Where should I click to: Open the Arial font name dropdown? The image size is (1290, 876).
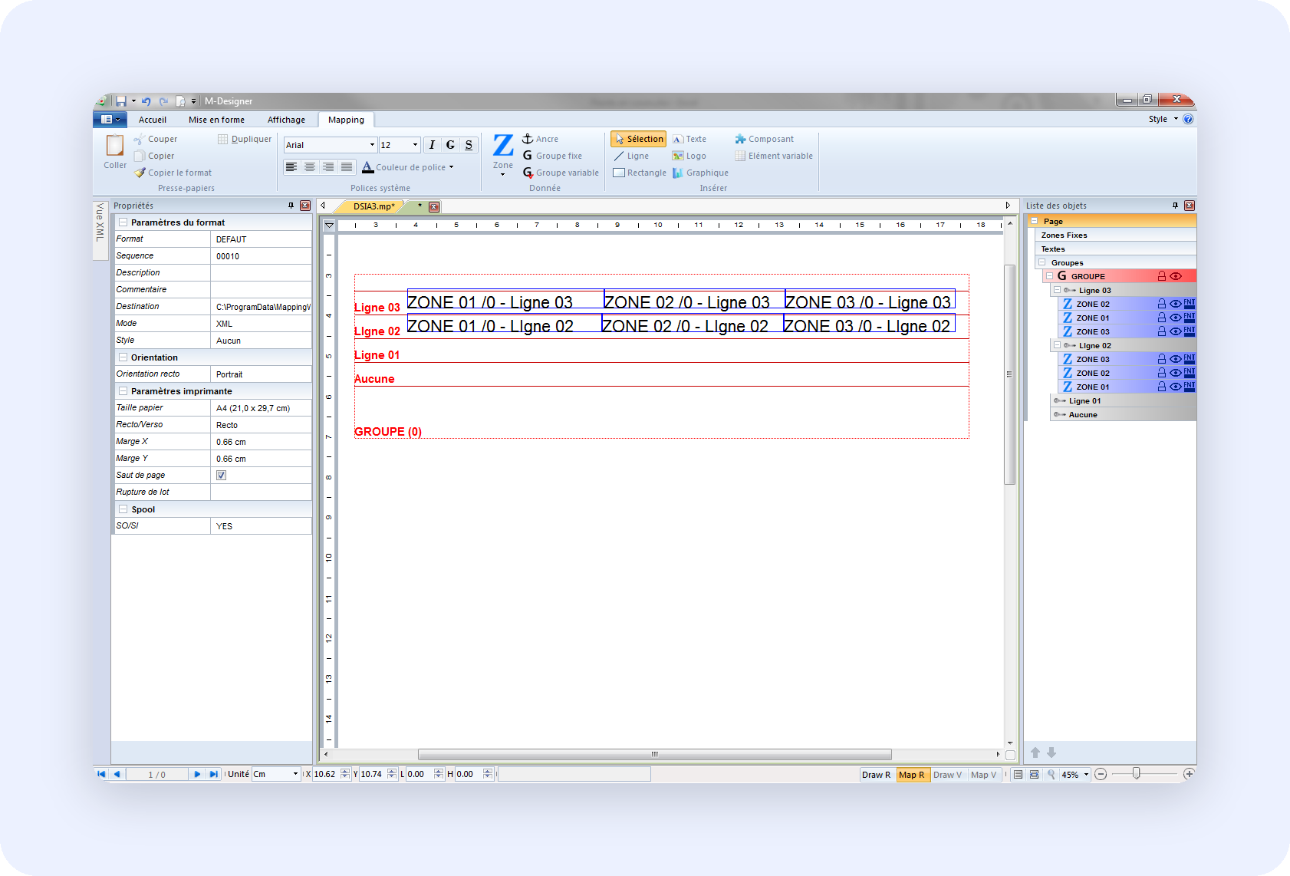372,145
